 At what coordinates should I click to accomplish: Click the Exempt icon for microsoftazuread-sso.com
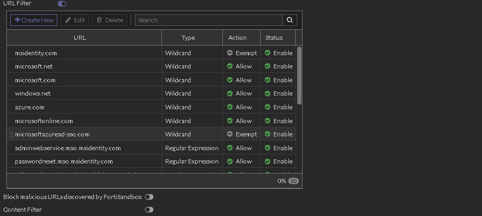(x=230, y=134)
